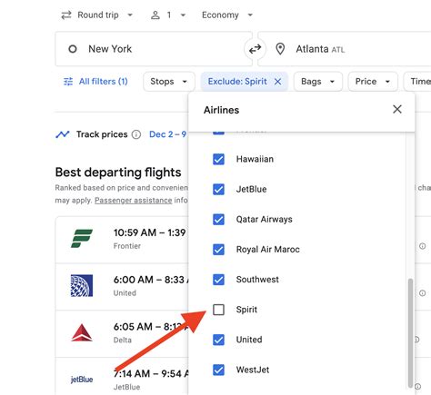Expand the Economy class dropdown
Image resolution: width=431 pixels, height=395 pixels.
[227, 15]
